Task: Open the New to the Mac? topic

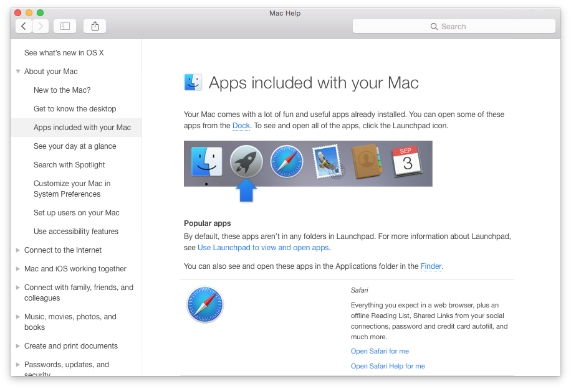Action: pos(62,90)
